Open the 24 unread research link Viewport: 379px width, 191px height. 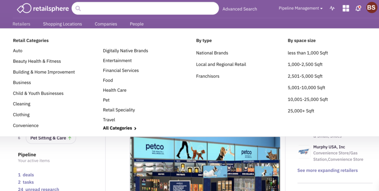[x=38, y=189]
